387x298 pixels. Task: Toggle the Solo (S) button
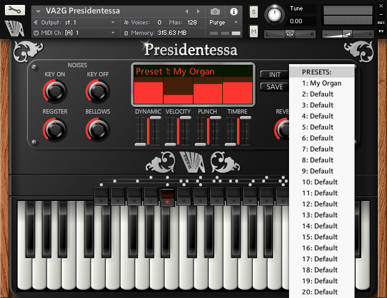pyautogui.click(x=254, y=13)
